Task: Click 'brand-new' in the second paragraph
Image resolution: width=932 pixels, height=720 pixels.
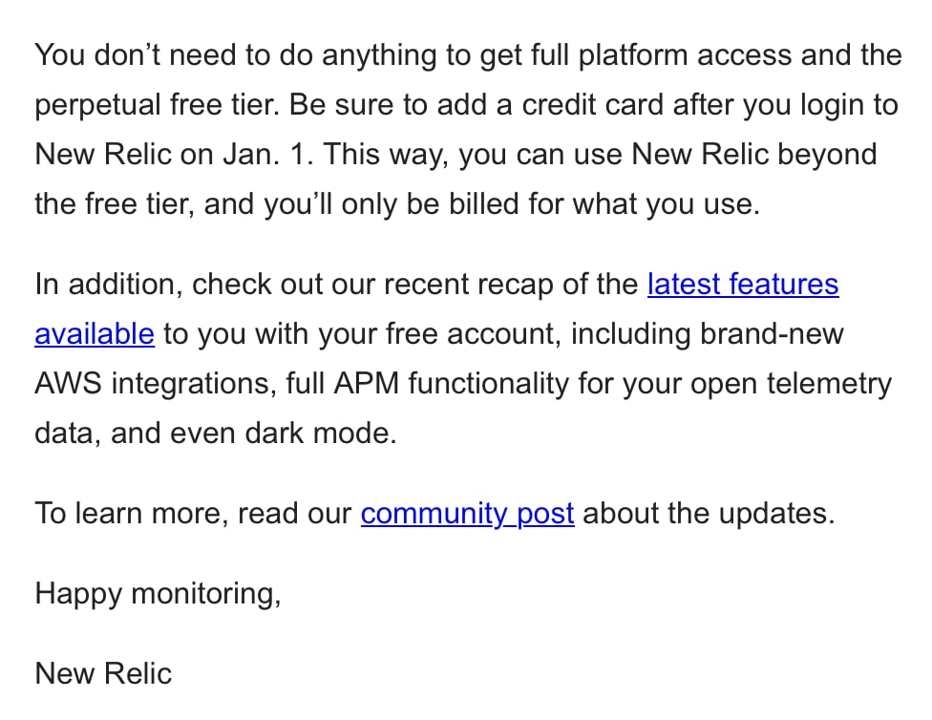Action: [x=772, y=333]
